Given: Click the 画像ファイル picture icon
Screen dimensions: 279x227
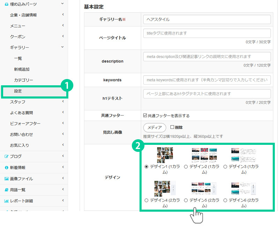Looking at the screenshot, I should 6,179.
